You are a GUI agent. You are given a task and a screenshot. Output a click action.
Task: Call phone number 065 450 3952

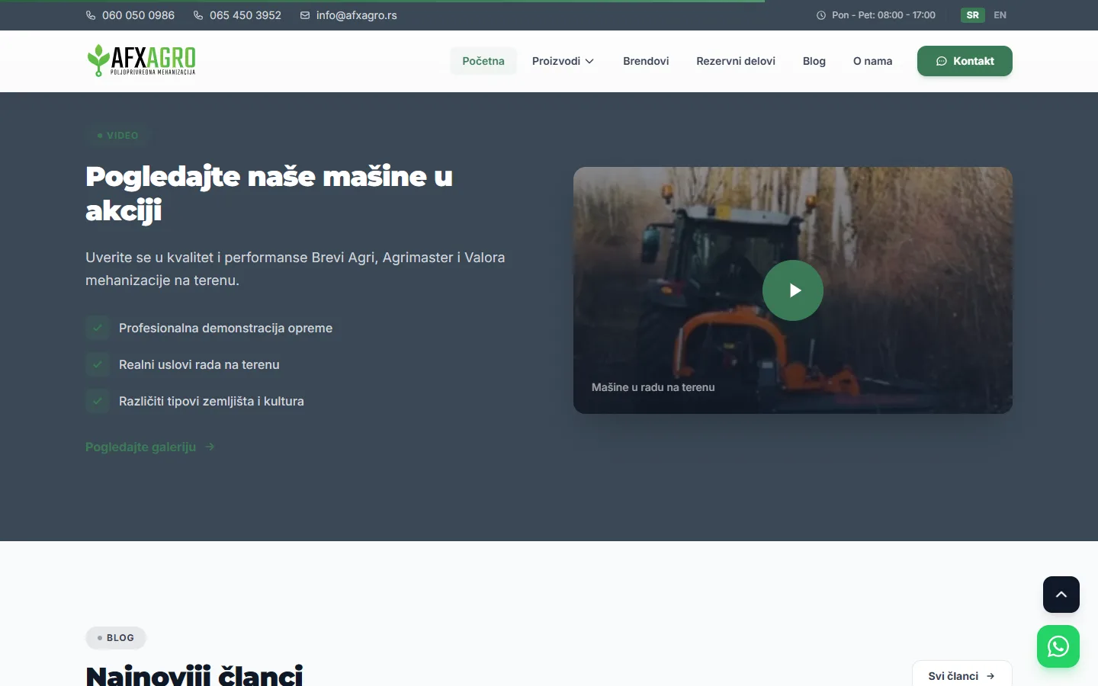[x=246, y=15]
